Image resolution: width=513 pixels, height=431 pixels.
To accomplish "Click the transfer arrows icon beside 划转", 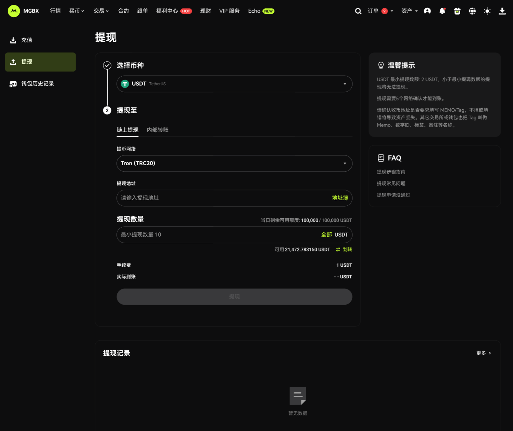I will (x=338, y=250).
